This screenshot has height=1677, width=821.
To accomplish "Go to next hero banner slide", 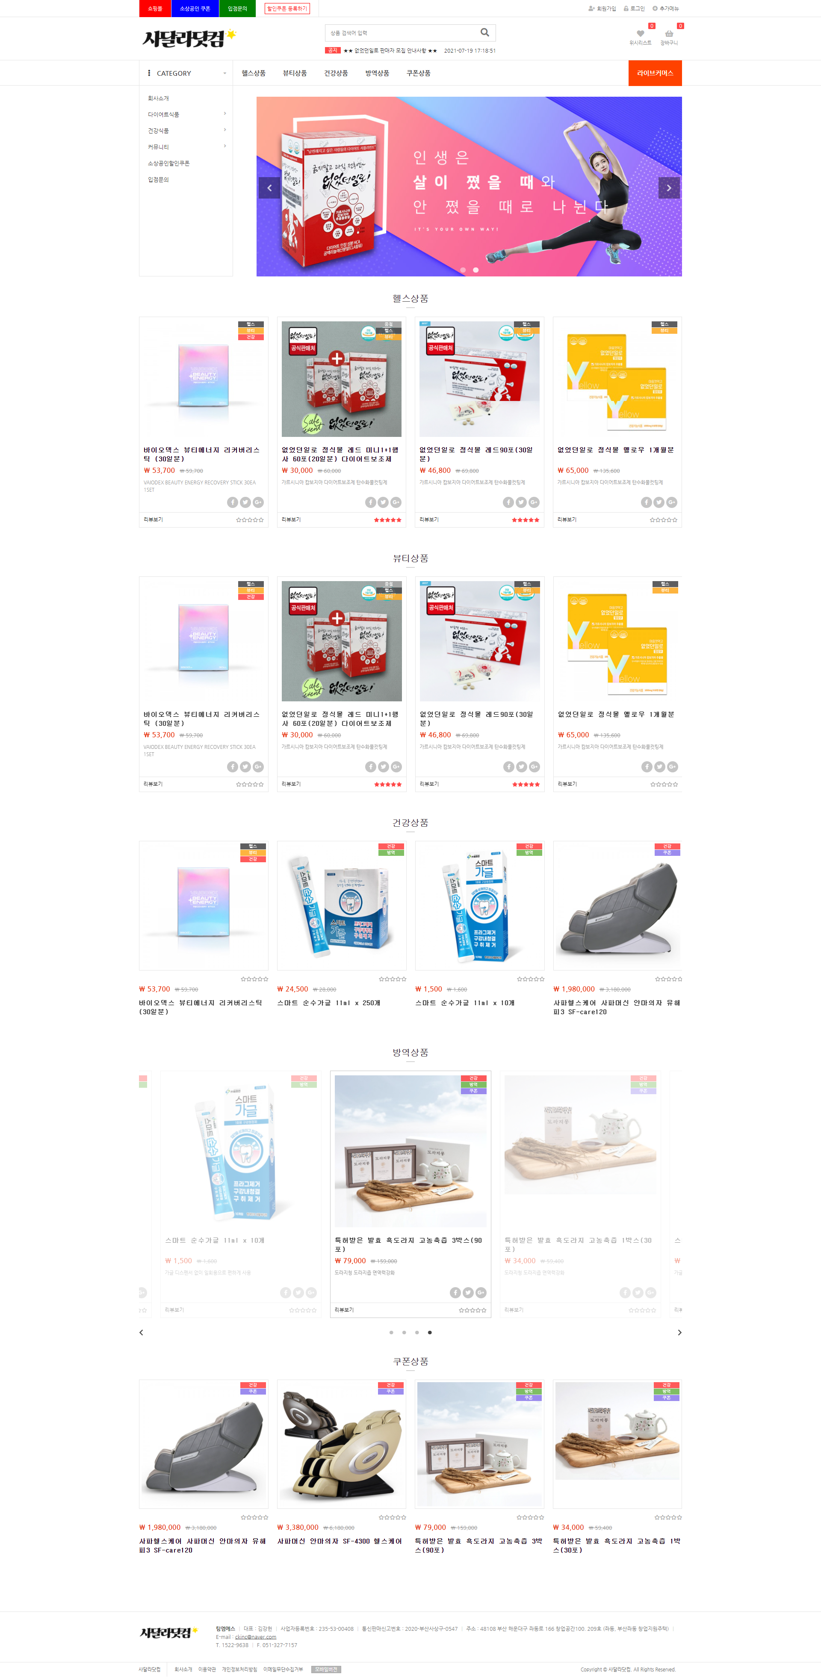I will 669,187.
